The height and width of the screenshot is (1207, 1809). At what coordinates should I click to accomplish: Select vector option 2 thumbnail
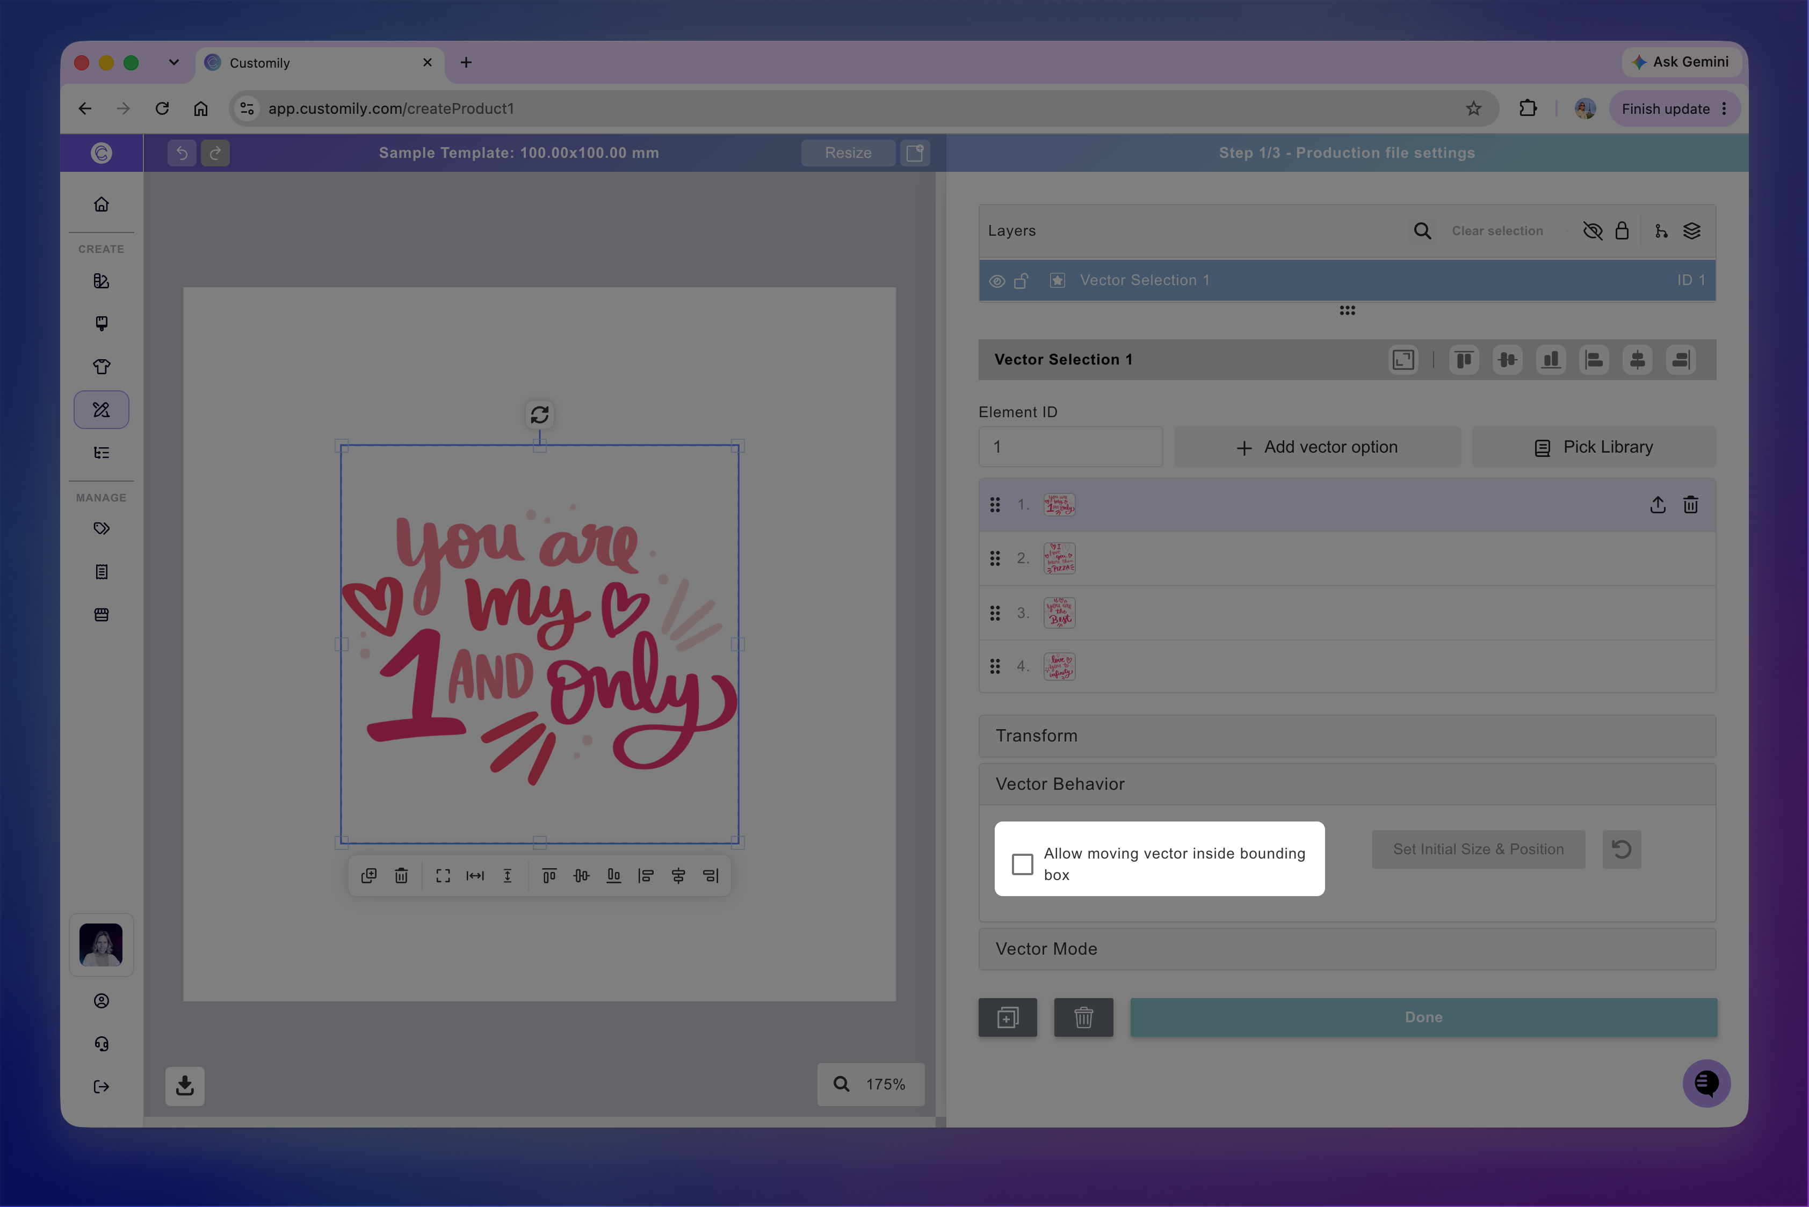click(x=1060, y=559)
